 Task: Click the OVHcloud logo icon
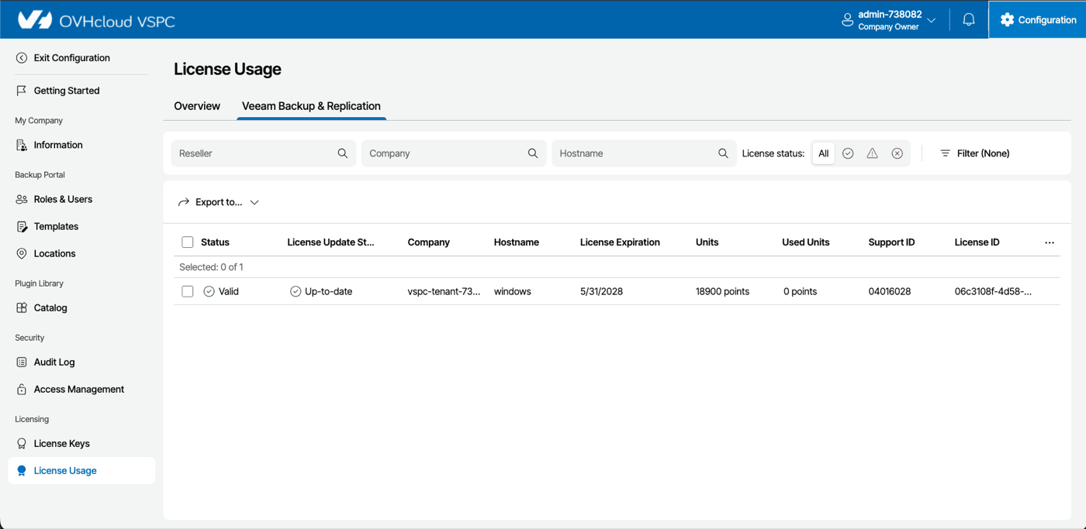[x=34, y=19]
